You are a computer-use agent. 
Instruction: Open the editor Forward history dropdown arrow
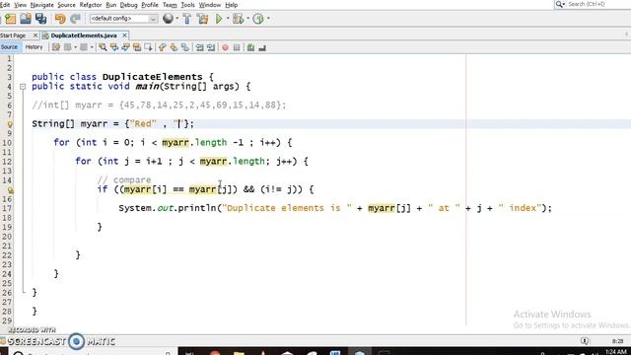(x=92, y=47)
